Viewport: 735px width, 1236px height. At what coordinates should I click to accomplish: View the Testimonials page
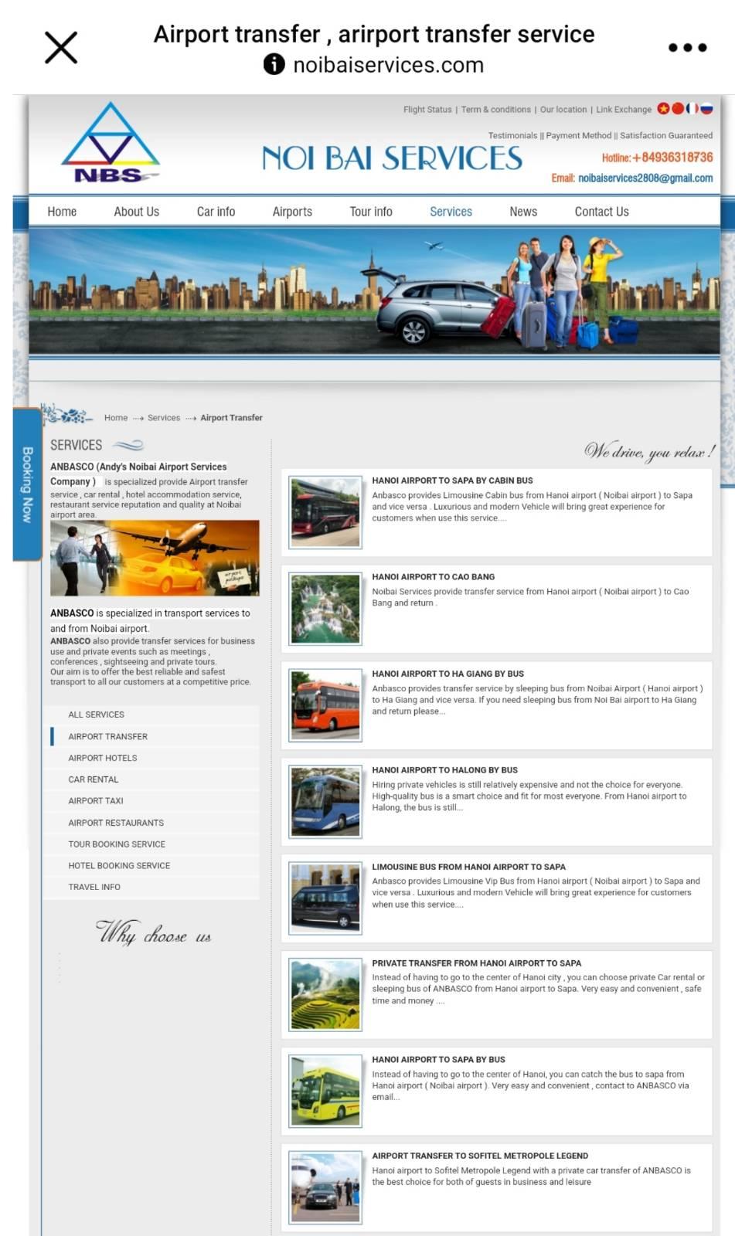pos(512,135)
